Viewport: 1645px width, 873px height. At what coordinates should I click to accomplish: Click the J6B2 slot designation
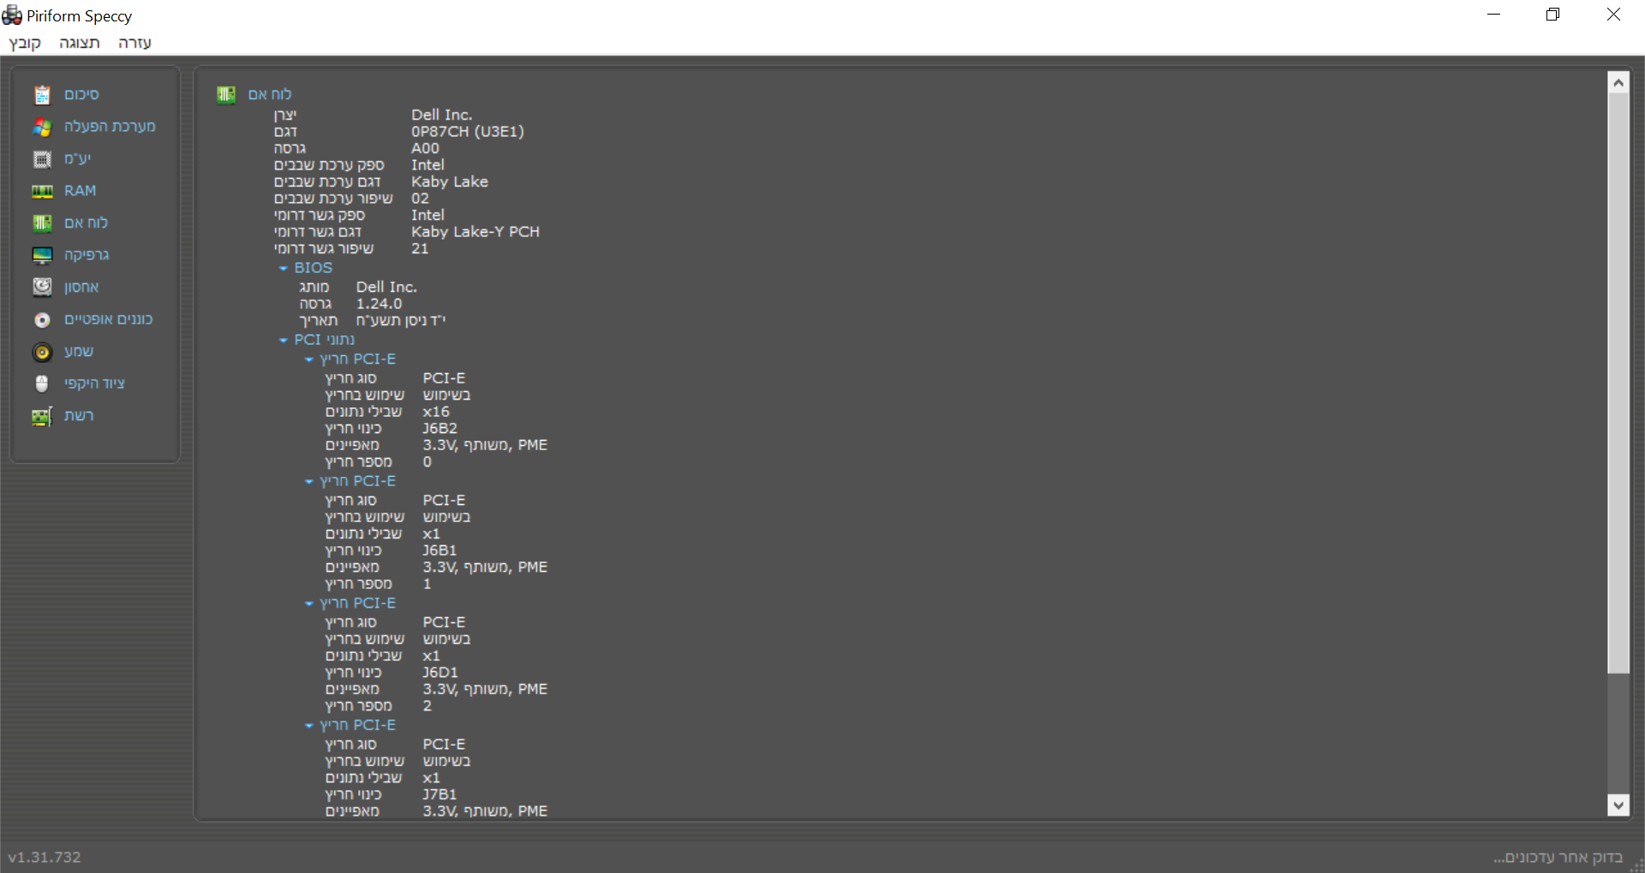(x=440, y=429)
